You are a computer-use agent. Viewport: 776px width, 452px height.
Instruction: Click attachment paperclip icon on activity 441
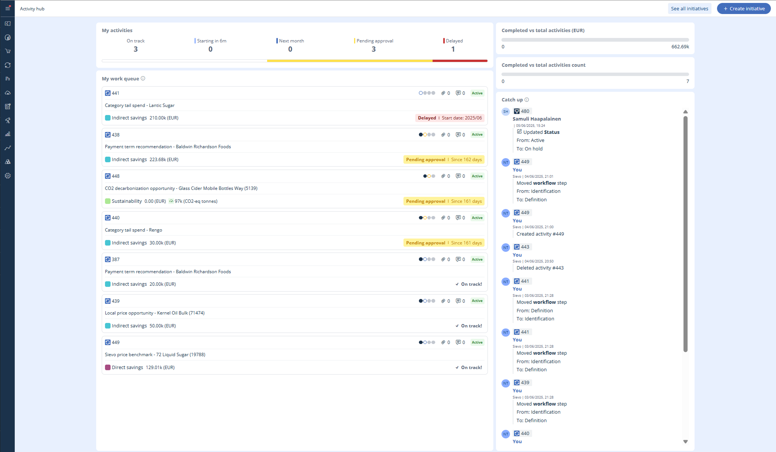pos(443,93)
